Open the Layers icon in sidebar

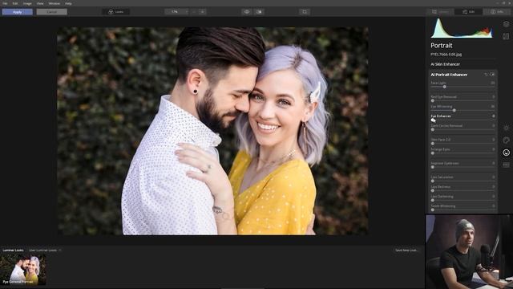(x=506, y=24)
